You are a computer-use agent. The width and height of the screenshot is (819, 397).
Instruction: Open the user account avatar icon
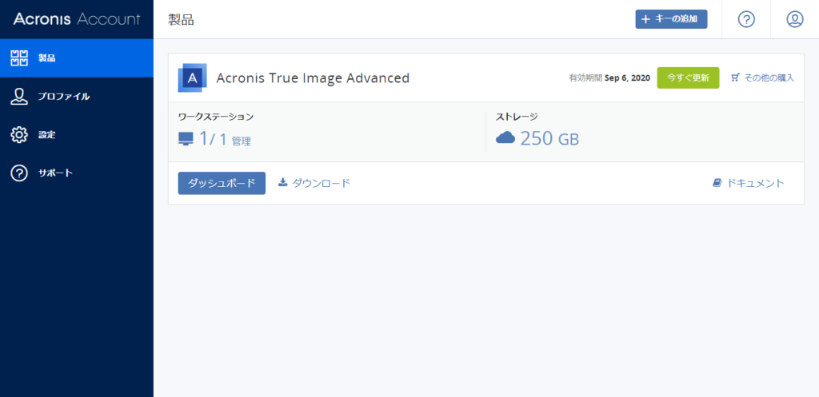(794, 19)
